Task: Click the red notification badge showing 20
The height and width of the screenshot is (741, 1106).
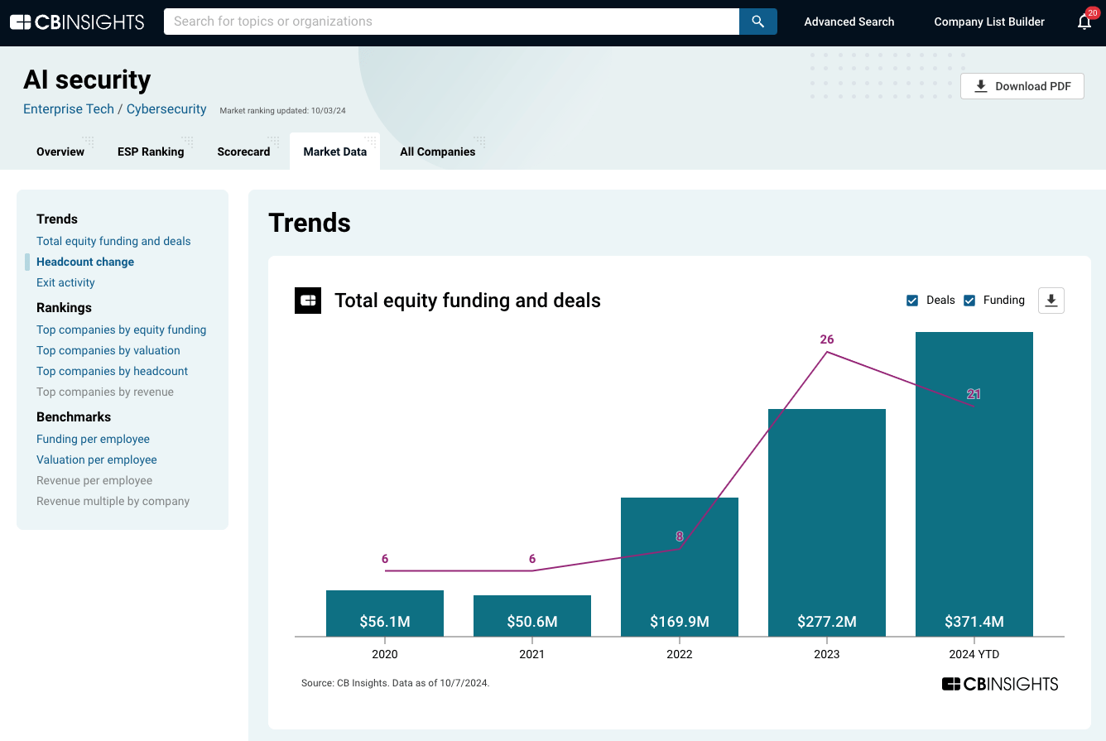Action: [x=1093, y=13]
